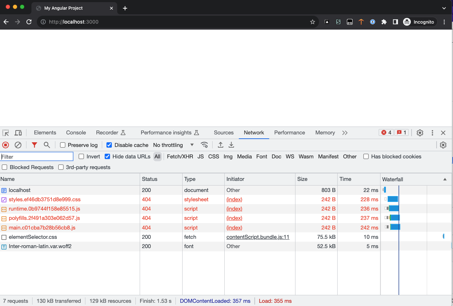Open the network filter options
453x306 pixels.
pyautogui.click(x=34, y=145)
